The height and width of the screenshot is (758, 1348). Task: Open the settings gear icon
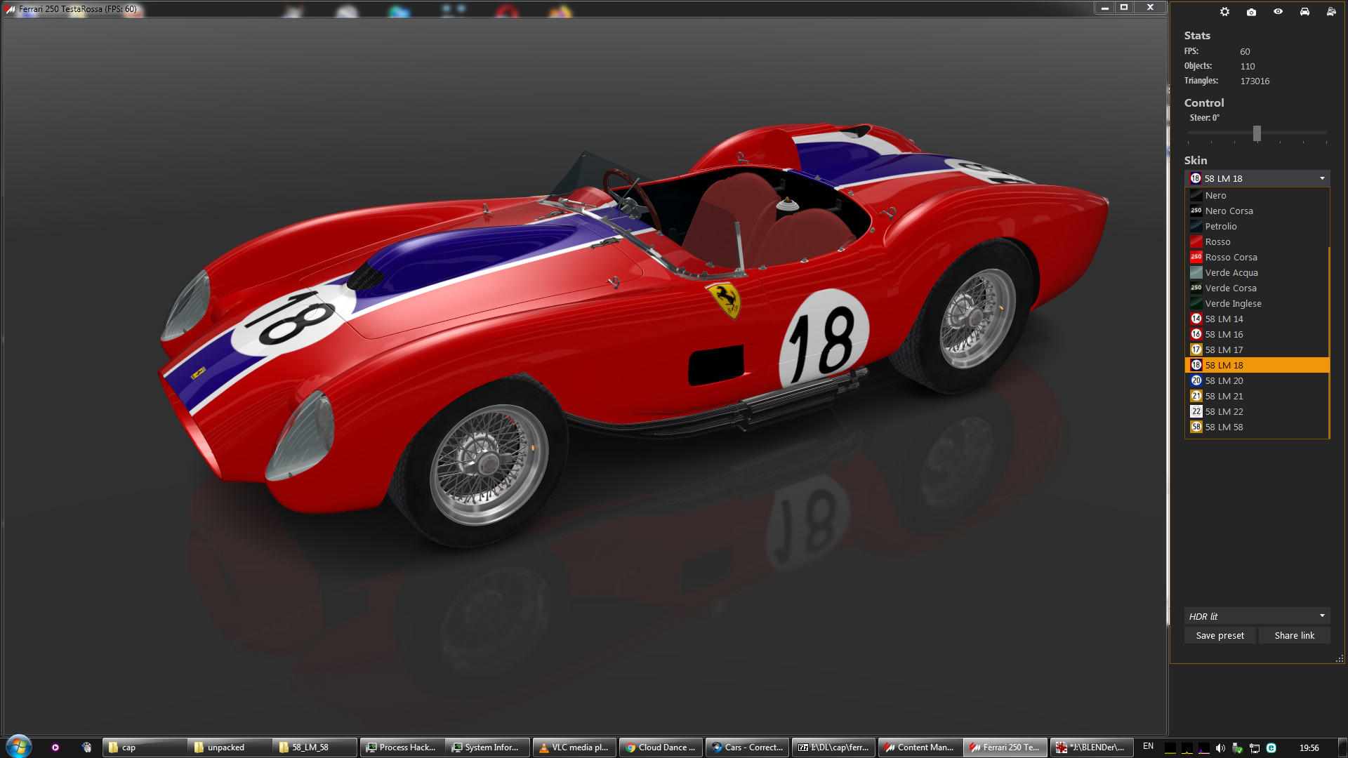(1224, 12)
